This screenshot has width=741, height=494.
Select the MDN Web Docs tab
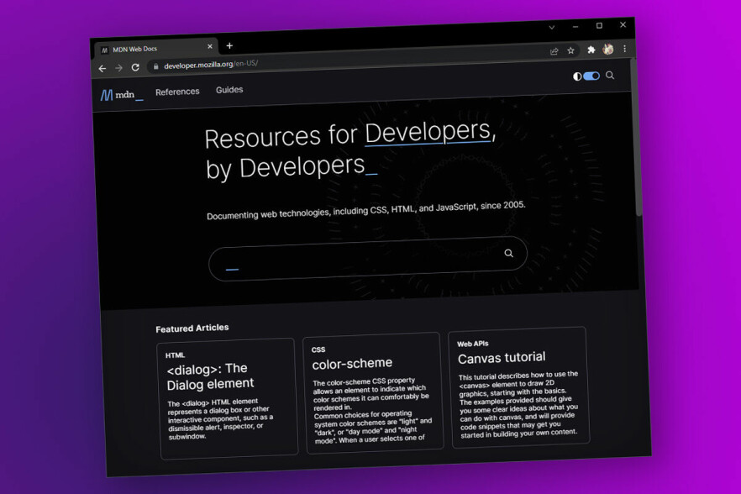(156, 48)
